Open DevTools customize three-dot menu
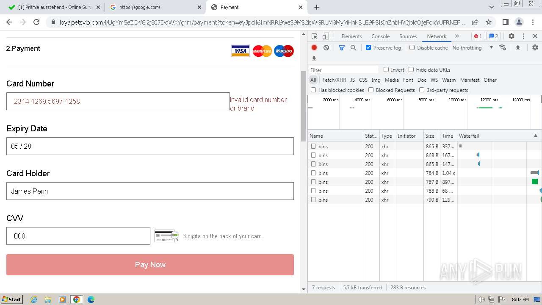The width and height of the screenshot is (542, 305). pyautogui.click(x=523, y=36)
